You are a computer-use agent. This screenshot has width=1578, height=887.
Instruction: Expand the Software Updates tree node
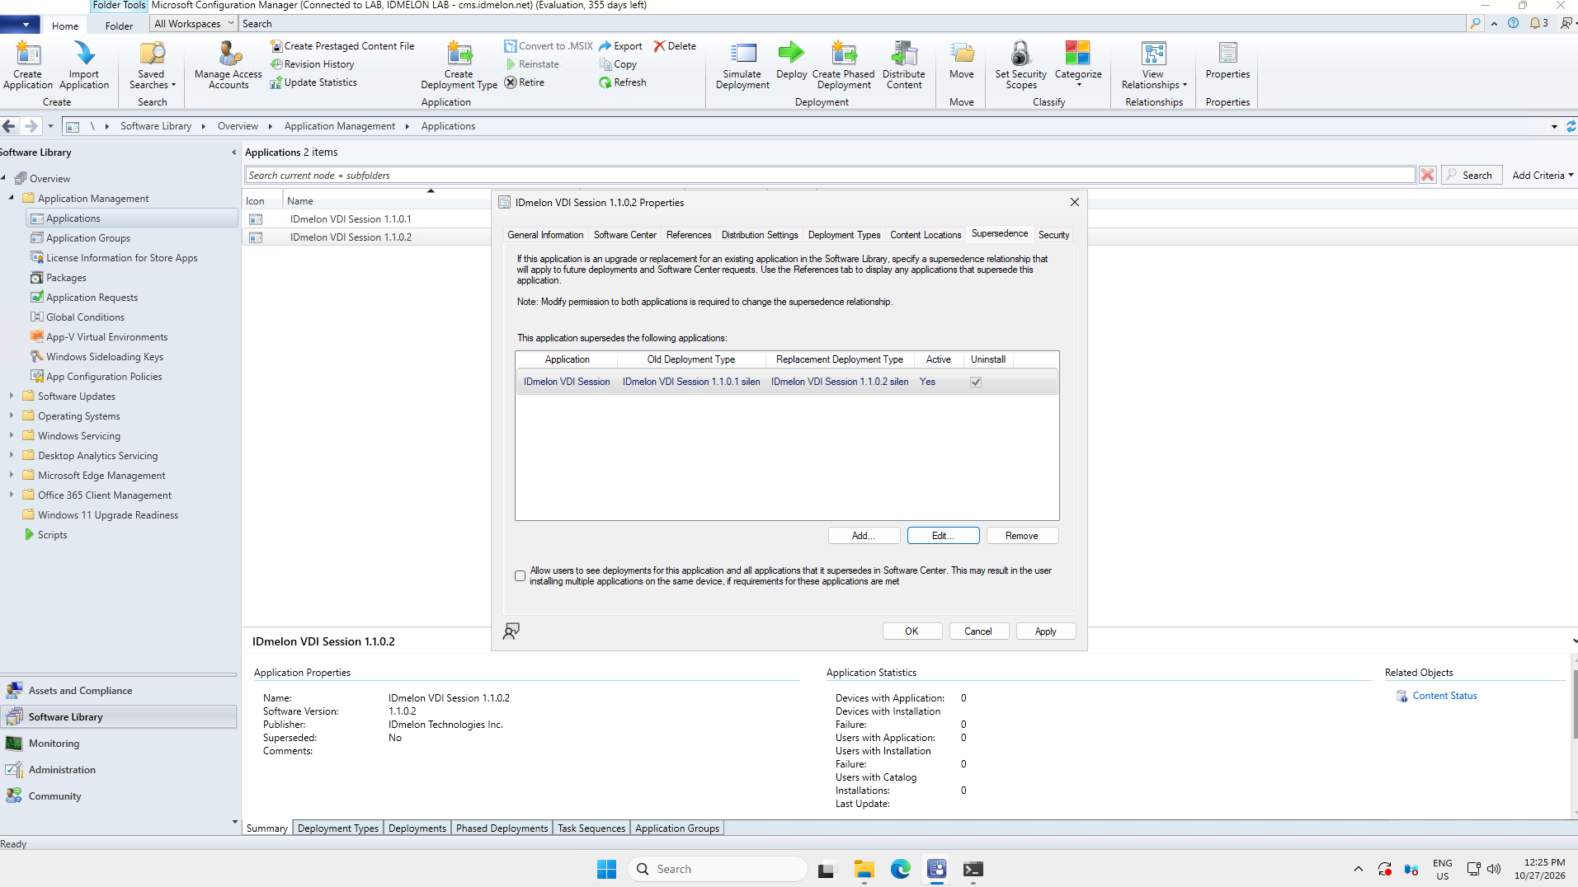tap(12, 397)
